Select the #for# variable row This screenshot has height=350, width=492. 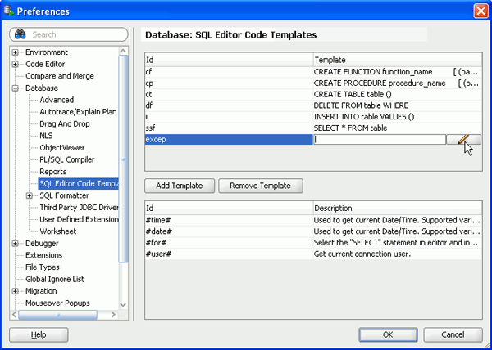pyautogui.click(x=313, y=243)
